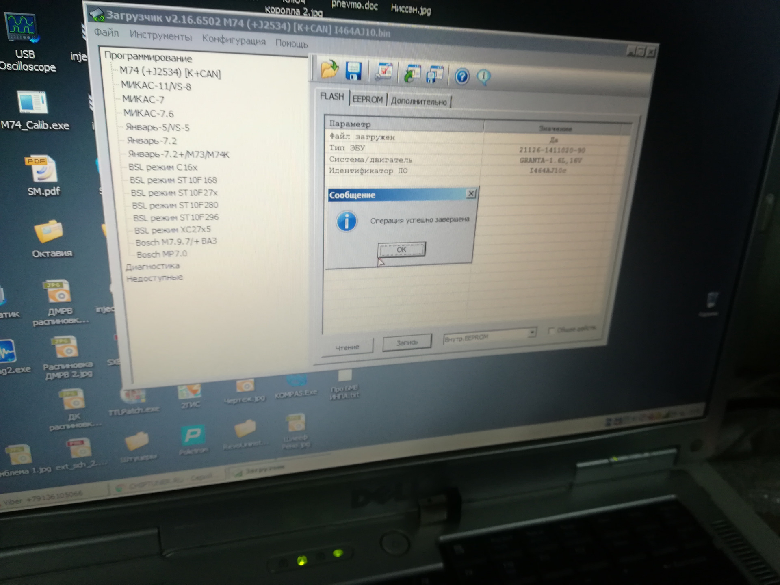Toggle the Общие действ. checkbox
780x585 pixels.
(551, 331)
